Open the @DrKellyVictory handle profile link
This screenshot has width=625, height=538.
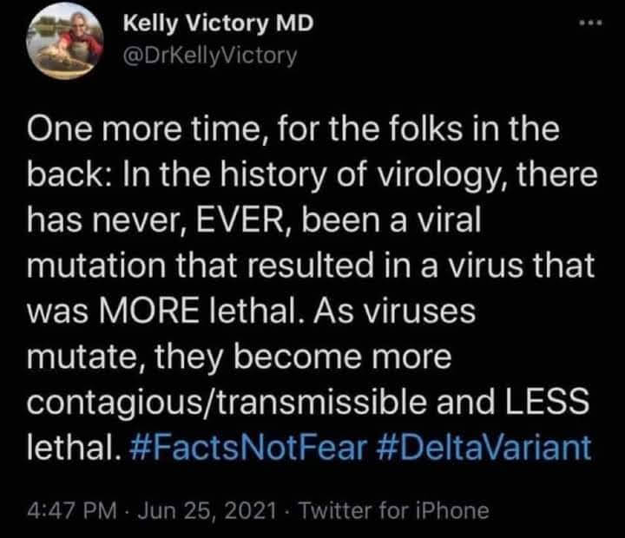[210, 56]
